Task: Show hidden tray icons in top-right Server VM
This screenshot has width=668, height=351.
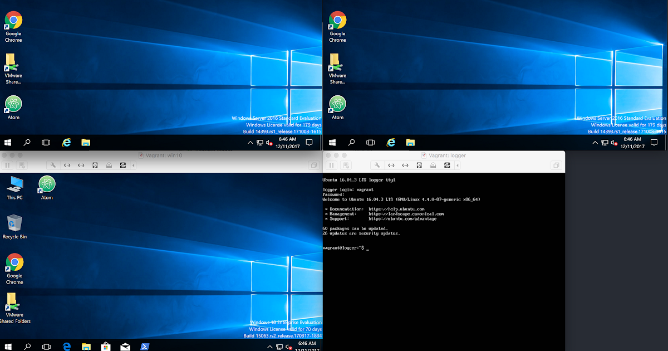Action: tap(596, 143)
